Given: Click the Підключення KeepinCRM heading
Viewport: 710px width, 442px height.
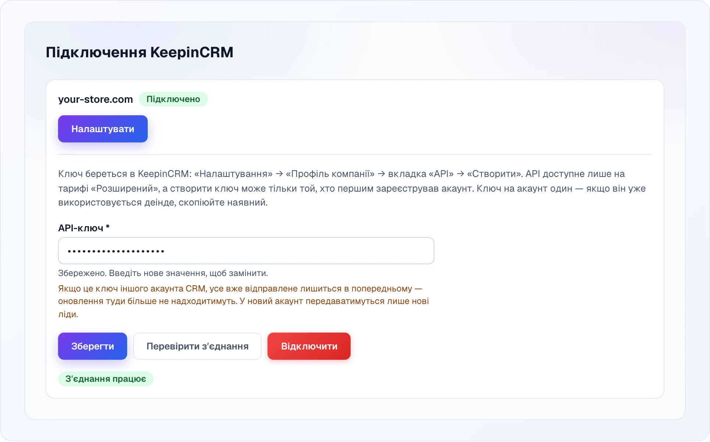Looking at the screenshot, I should (x=140, y=52).
